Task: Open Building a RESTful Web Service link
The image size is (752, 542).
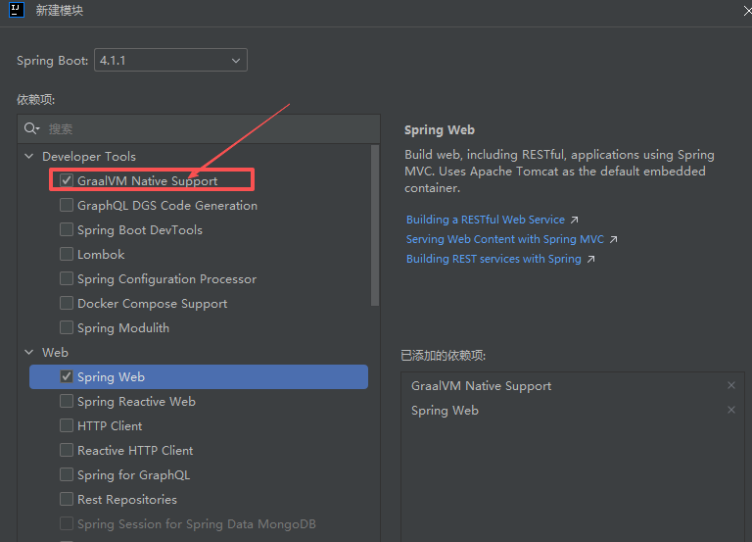Action: coord(486,220)
